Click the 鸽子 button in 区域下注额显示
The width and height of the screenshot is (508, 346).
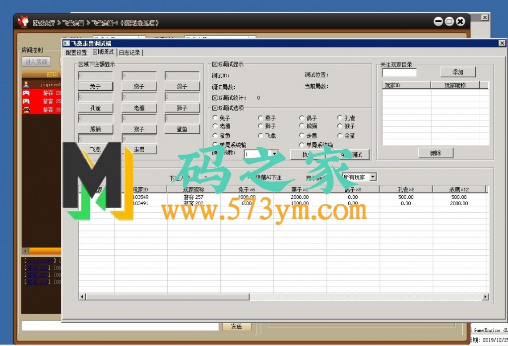coord(182,86)
